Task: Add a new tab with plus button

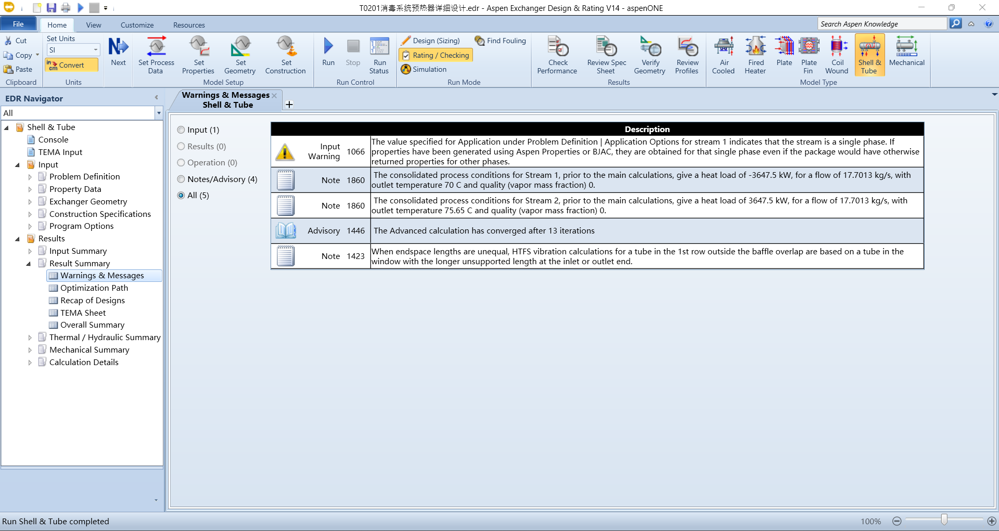Action: [x=289, y=105]
